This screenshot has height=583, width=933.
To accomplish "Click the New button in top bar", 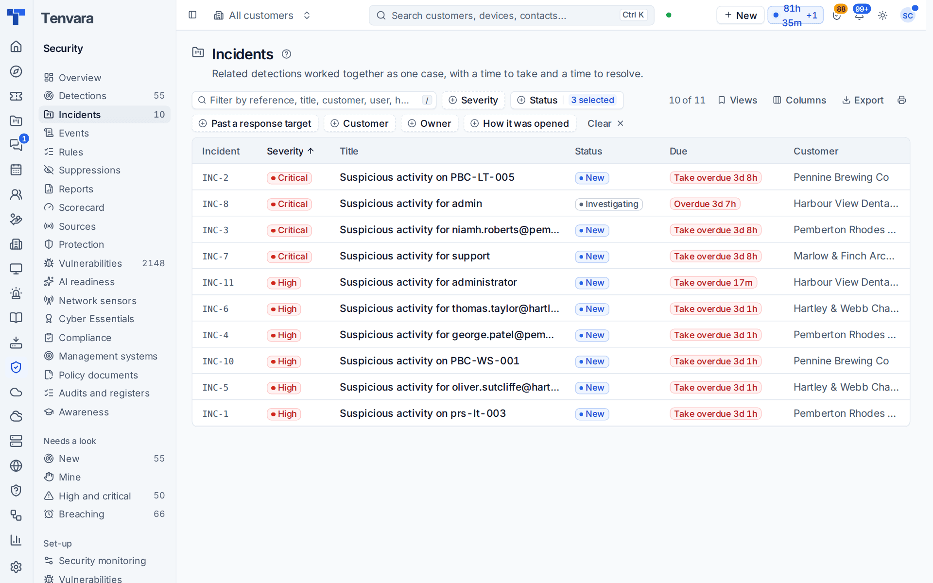I will tap(741, 16).
